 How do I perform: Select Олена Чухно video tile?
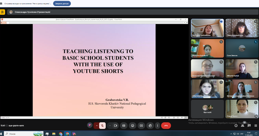pos(242,109)
